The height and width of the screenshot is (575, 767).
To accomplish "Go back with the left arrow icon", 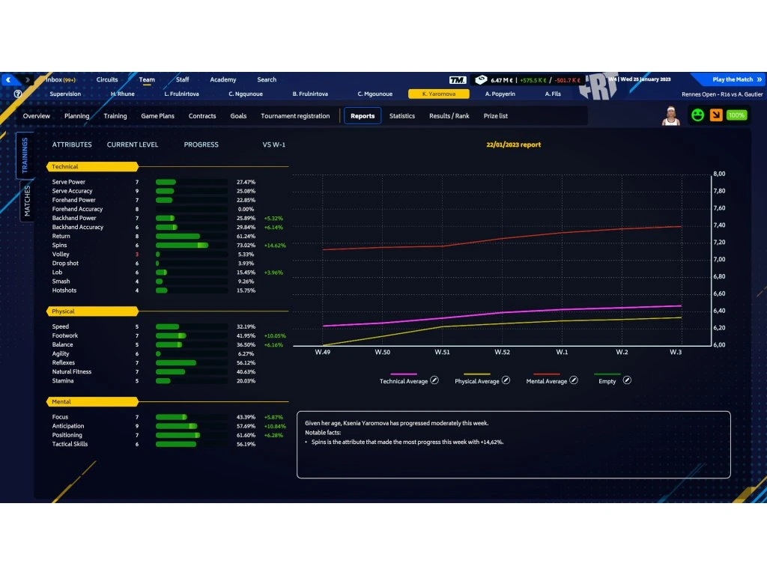I will pos(8,79).
